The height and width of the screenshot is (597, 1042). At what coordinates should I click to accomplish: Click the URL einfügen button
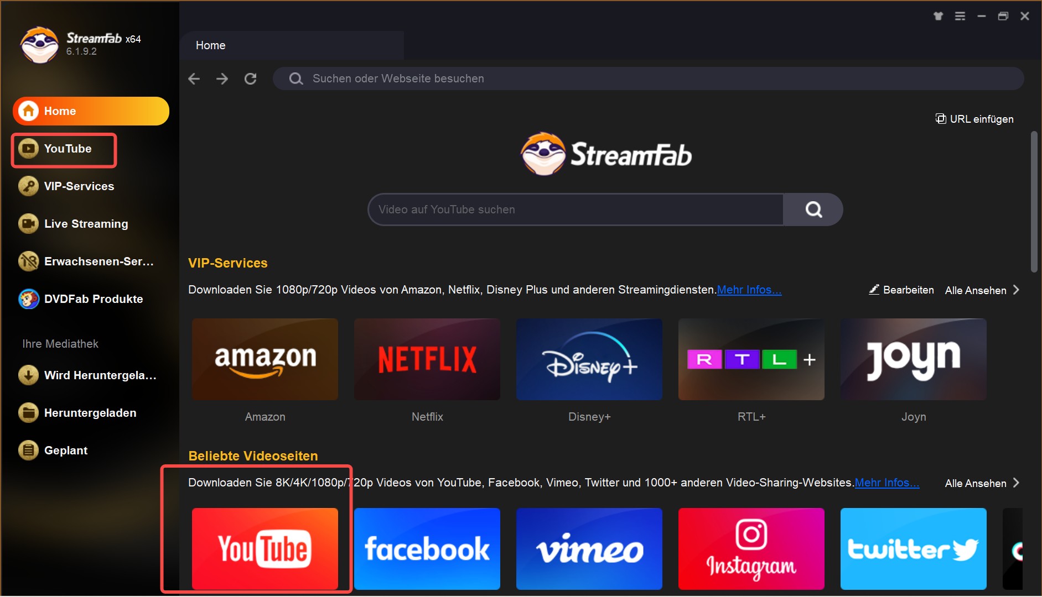[974, 119]
